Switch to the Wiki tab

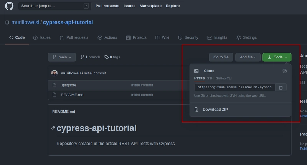[162, 37]
